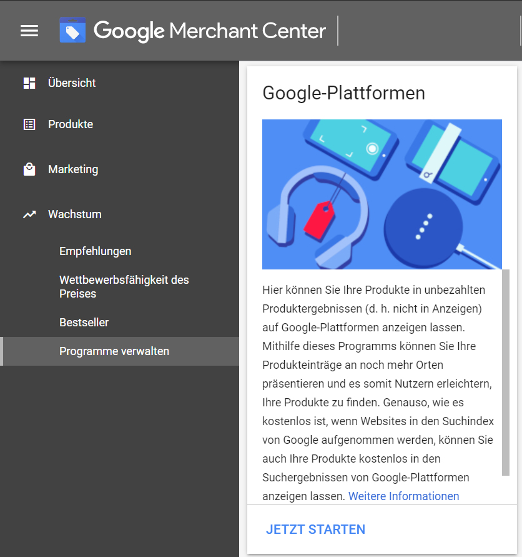Screen dimensions: 522x557
Task: Open the Marketing section label
Action: coord(73,169)
